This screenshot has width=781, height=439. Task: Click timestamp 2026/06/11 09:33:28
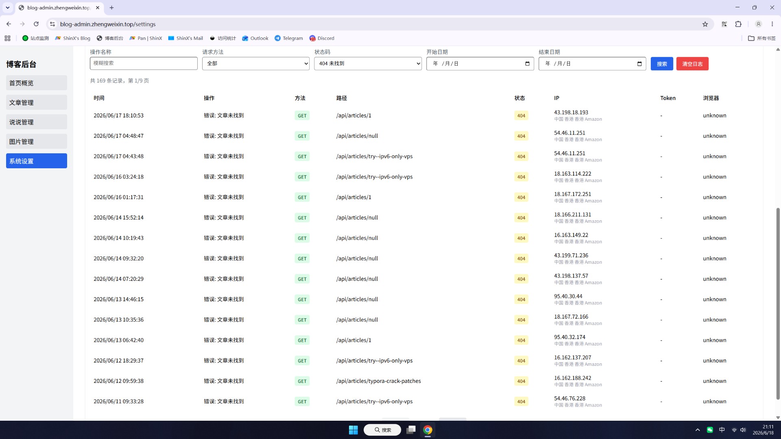point(118,401)
